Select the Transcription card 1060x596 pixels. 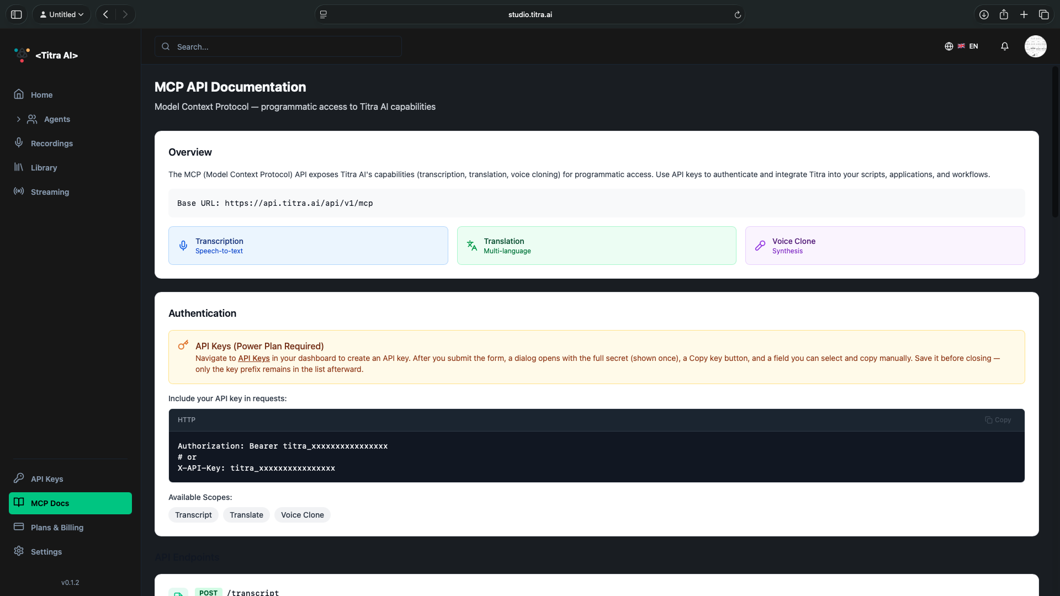(308, 246)
